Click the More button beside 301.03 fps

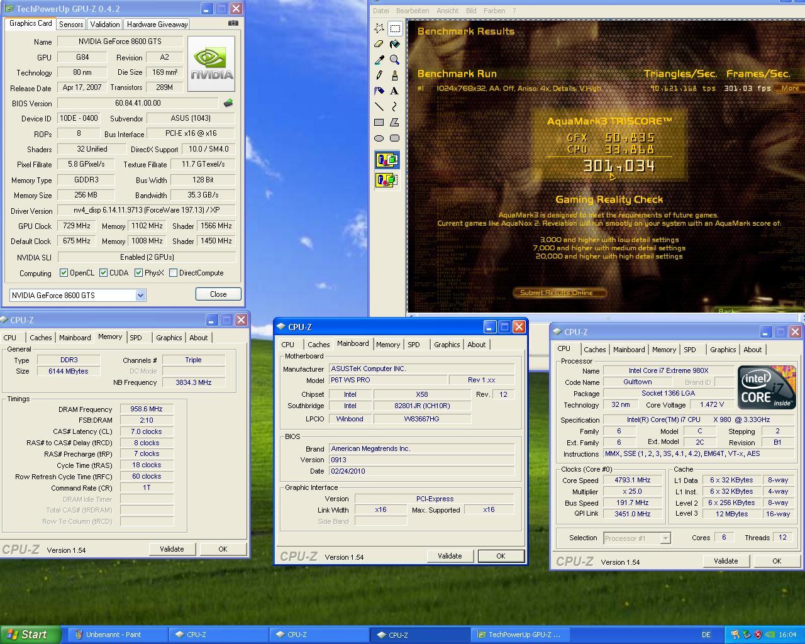tap(790, 88)
